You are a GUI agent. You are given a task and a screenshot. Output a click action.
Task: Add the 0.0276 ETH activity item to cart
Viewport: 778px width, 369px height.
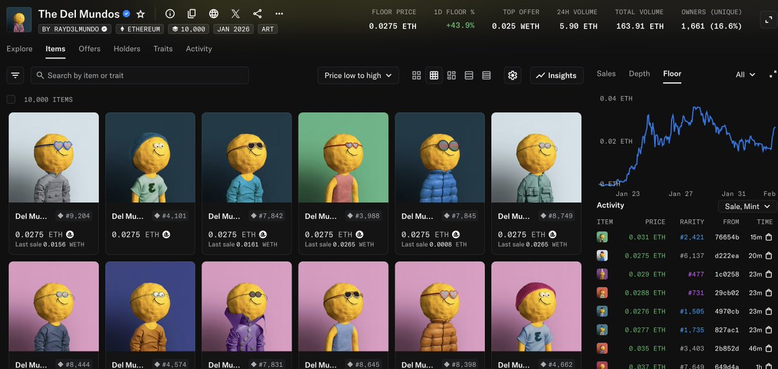pyautogui.click(x=768, y=311)
